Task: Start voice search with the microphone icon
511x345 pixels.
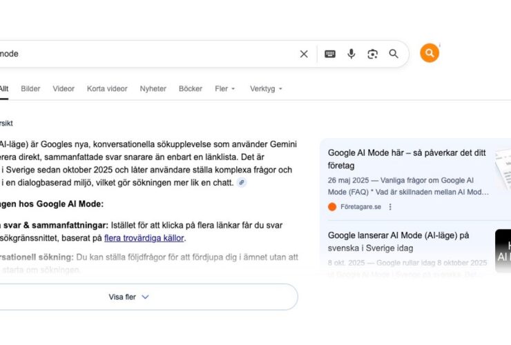Action: click(x=351, y=54)
